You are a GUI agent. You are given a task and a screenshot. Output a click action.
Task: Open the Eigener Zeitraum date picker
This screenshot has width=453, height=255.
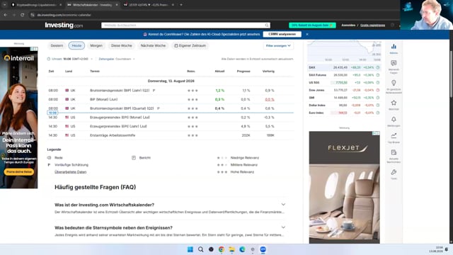pyautogui.click(x=190, y=45)
